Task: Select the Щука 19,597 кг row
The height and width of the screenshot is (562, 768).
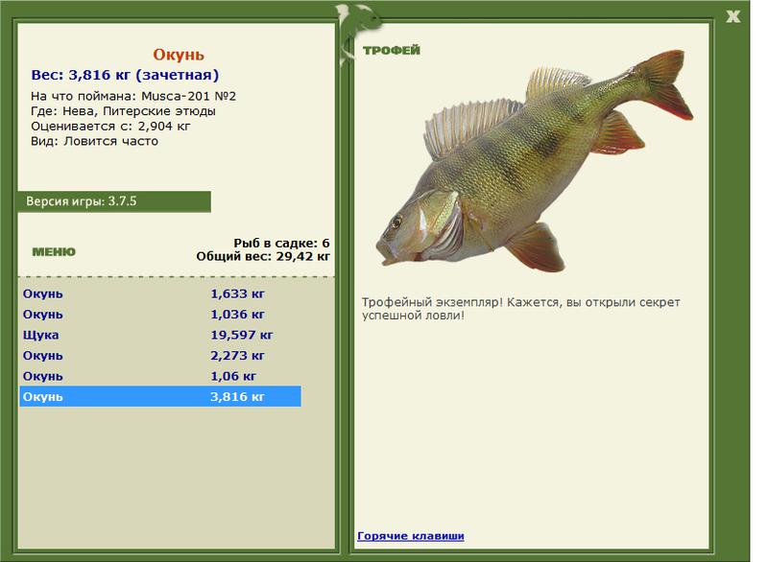Action: [x=160, y=335]
